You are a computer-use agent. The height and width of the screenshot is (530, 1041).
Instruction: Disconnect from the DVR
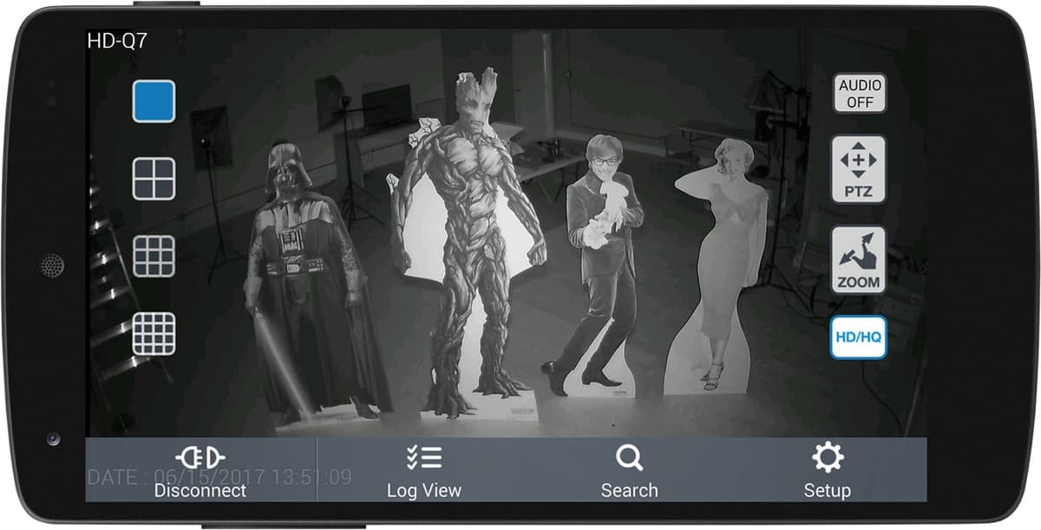pos(200,470)
